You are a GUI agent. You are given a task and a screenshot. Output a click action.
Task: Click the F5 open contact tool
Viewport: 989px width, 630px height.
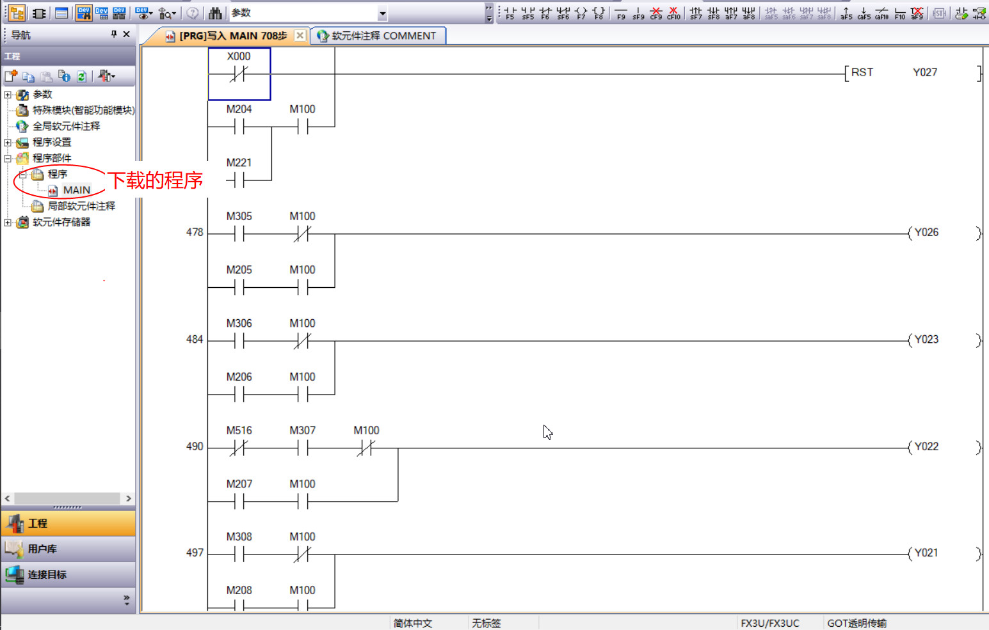point(510,13)
